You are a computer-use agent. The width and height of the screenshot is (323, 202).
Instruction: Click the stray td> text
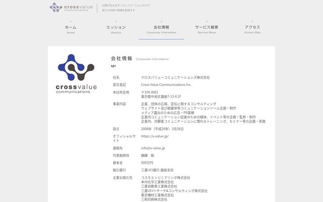[114, 66]
